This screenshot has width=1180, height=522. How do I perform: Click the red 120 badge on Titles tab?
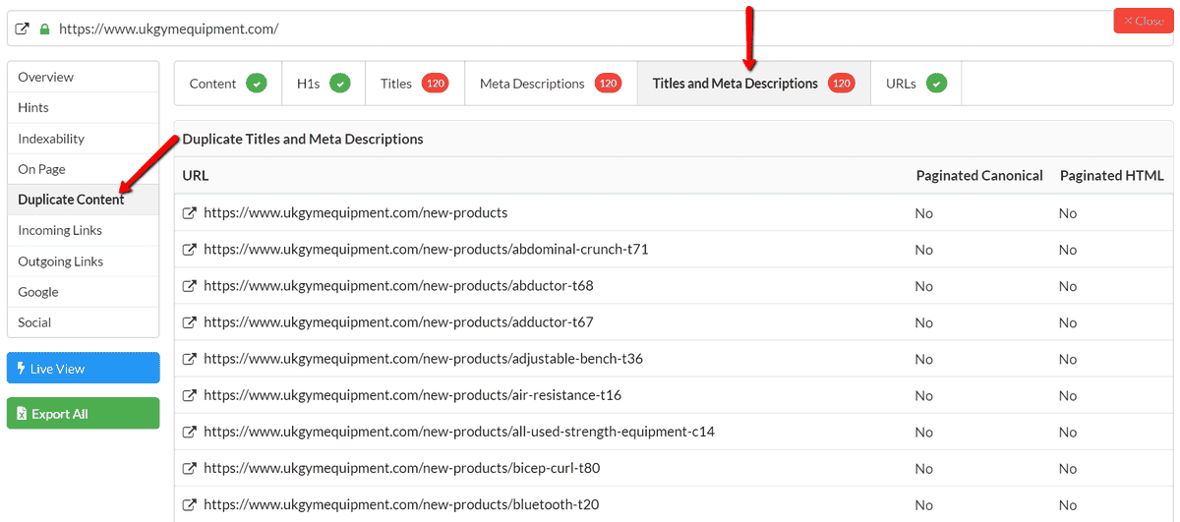[x=436, y=84]
